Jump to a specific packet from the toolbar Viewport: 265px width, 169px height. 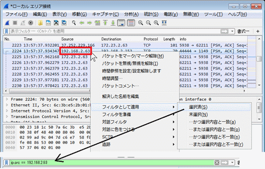(97, 23)
